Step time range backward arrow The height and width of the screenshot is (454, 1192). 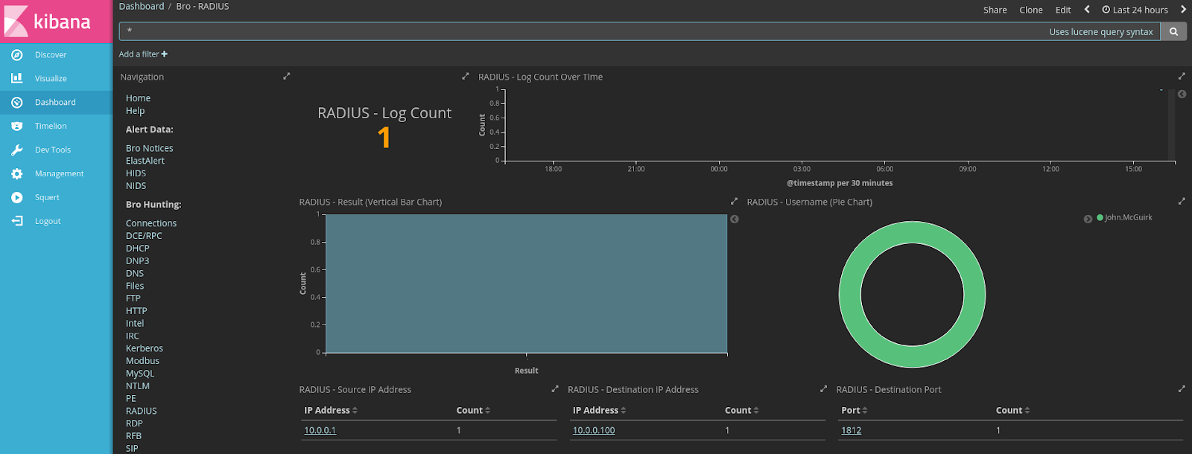tap(1087, 10)
